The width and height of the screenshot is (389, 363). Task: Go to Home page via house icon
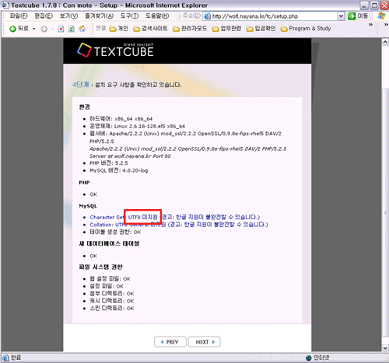pos(82,29)
